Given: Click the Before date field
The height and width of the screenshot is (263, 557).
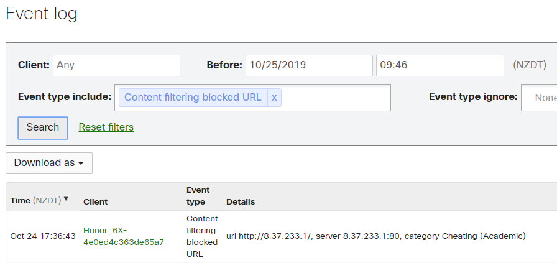Looking at the screenshot, I should 308,65.
